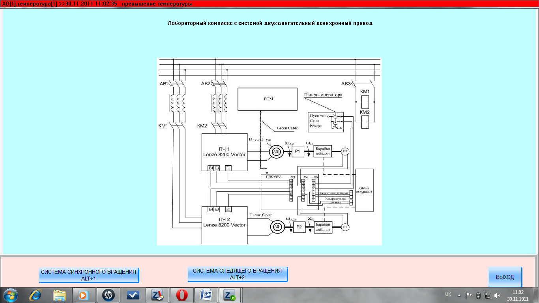Switch to Microsoft Word in taskbar
The image size is (539, 303).
click(x=206, y=295)
